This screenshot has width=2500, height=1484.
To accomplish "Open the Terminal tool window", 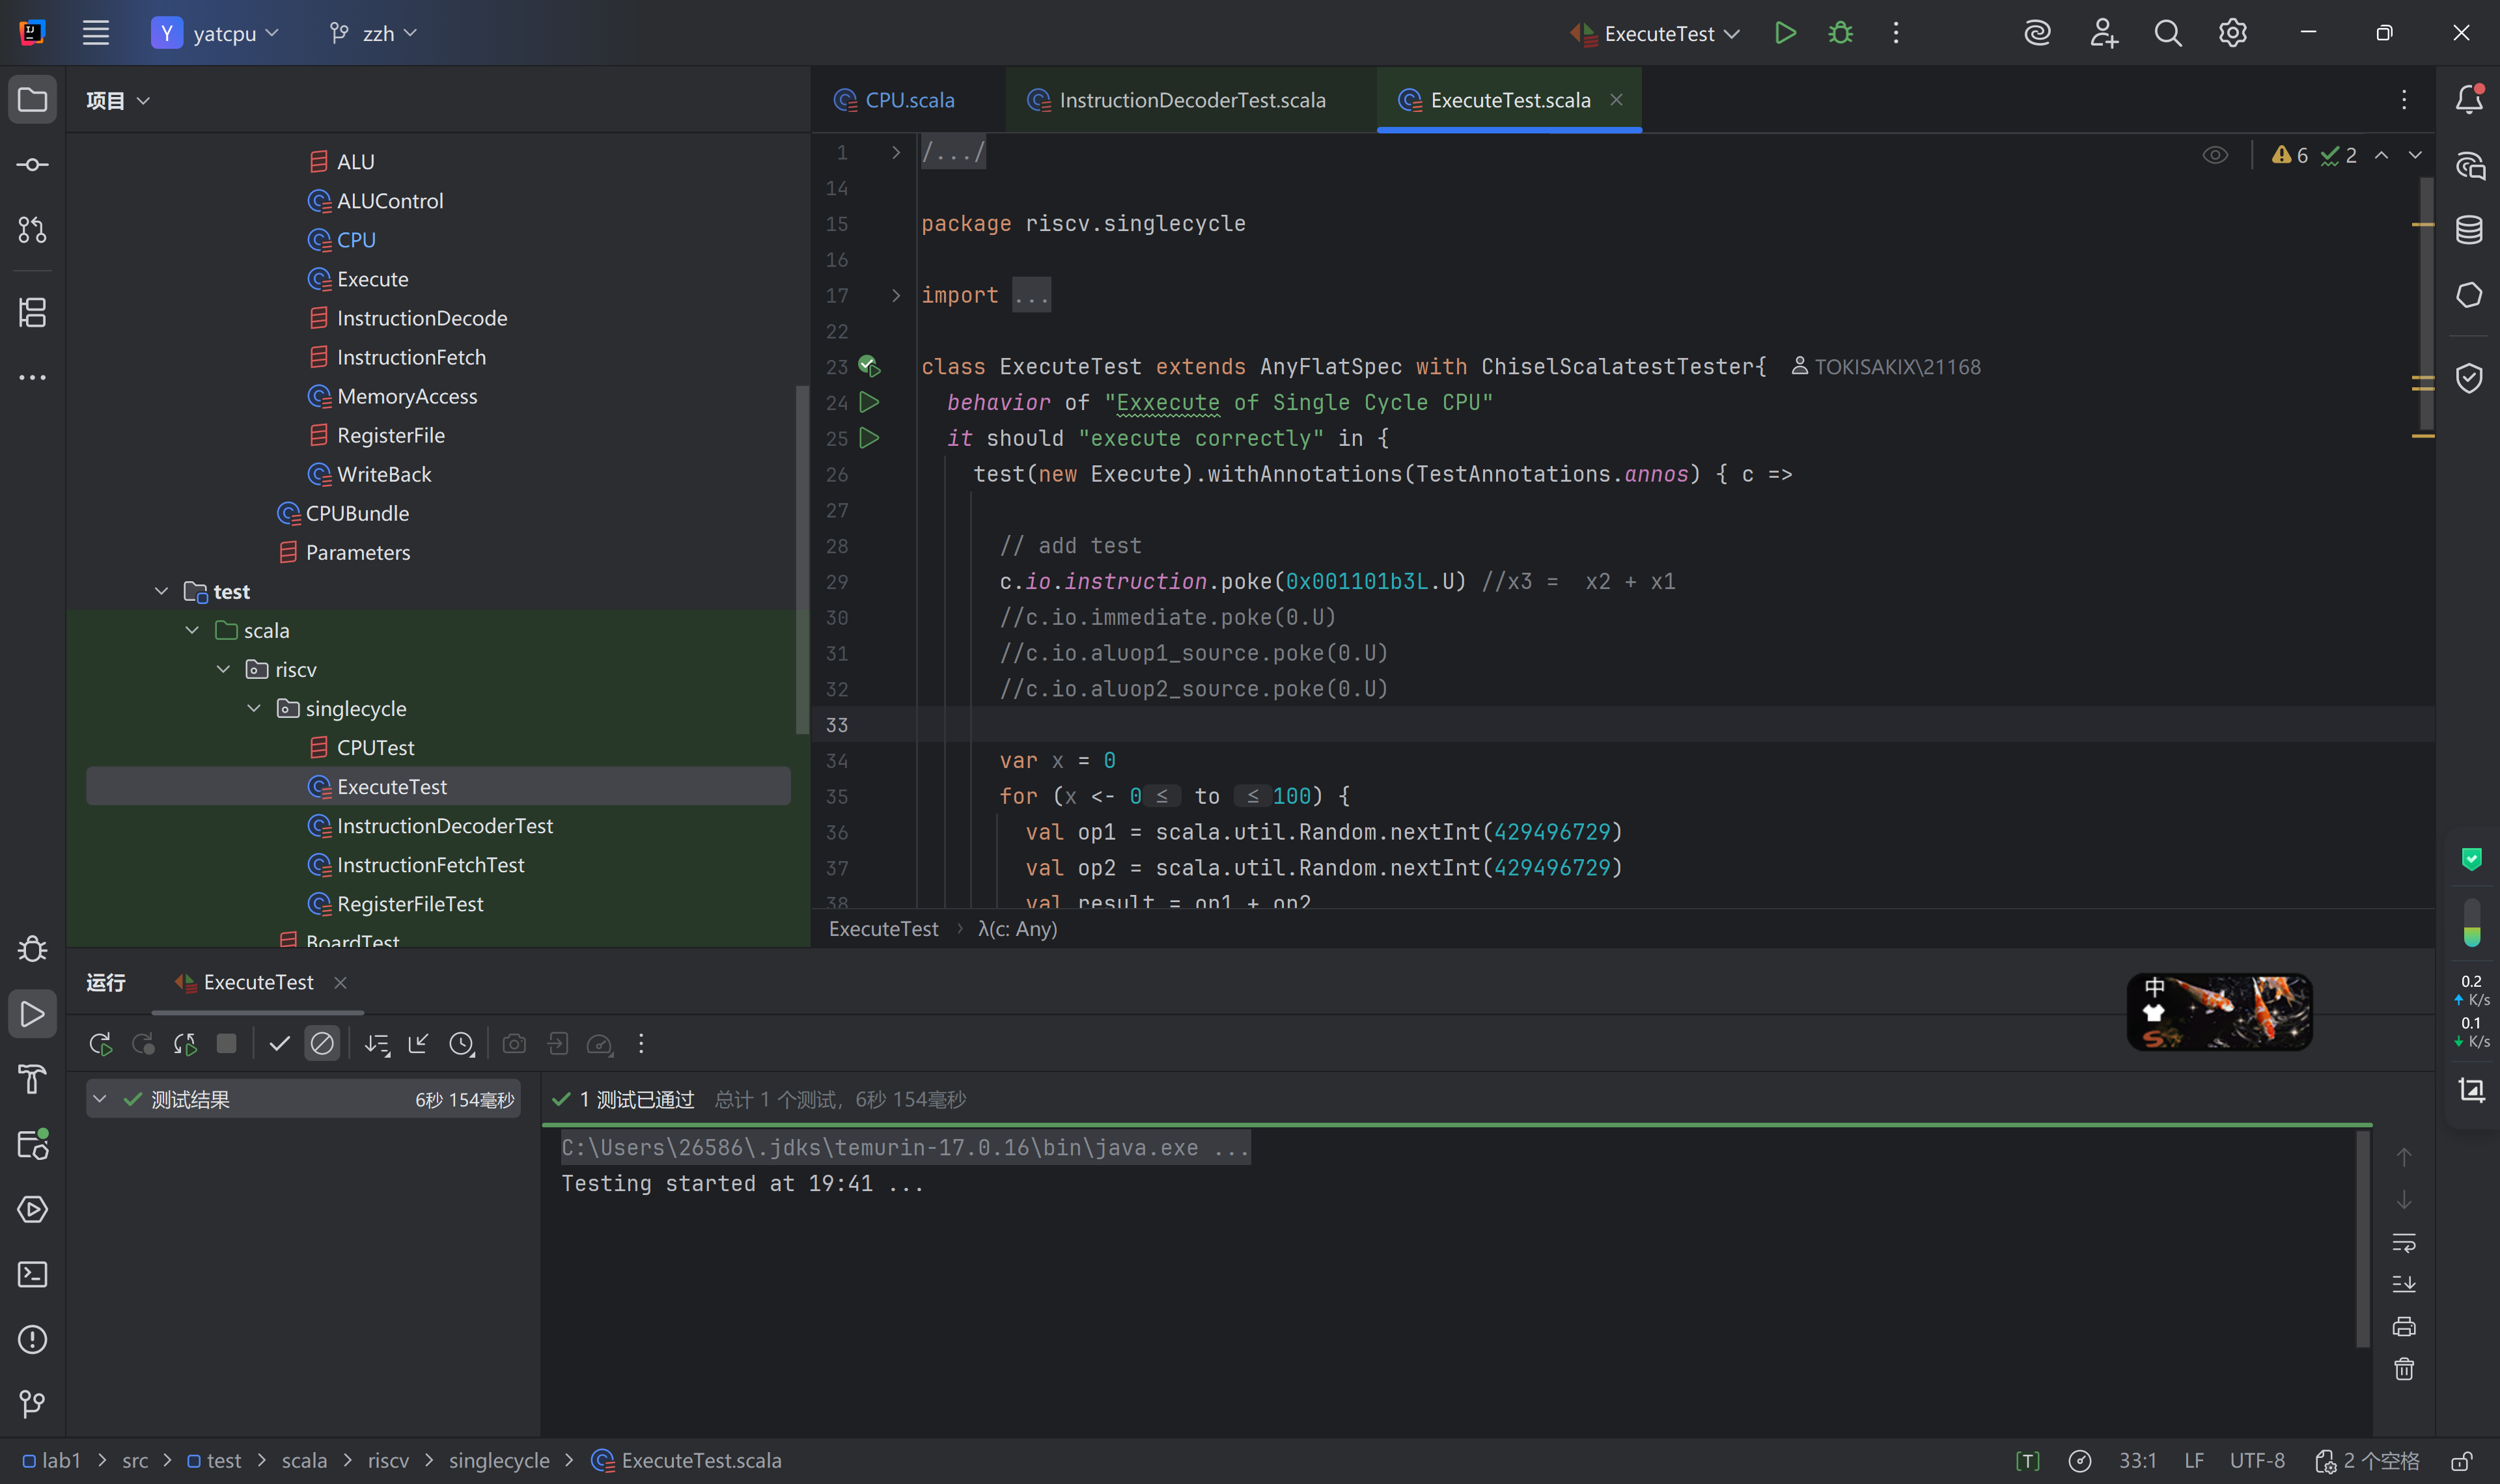I will tap(32, 1274).
